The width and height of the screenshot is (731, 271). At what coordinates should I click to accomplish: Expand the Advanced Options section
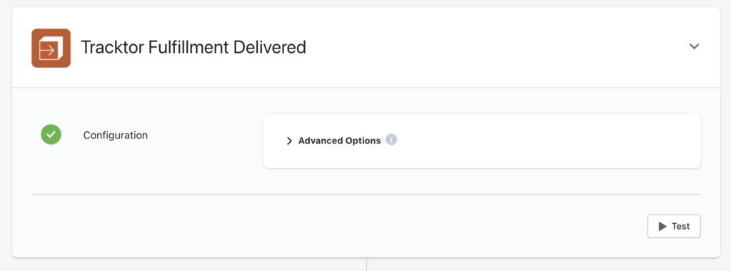(339, 140)
